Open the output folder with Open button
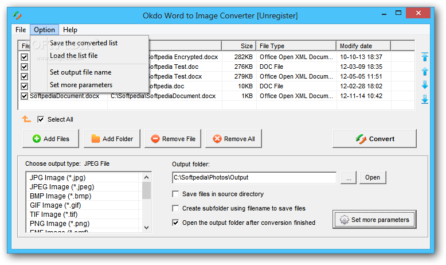 373,177
